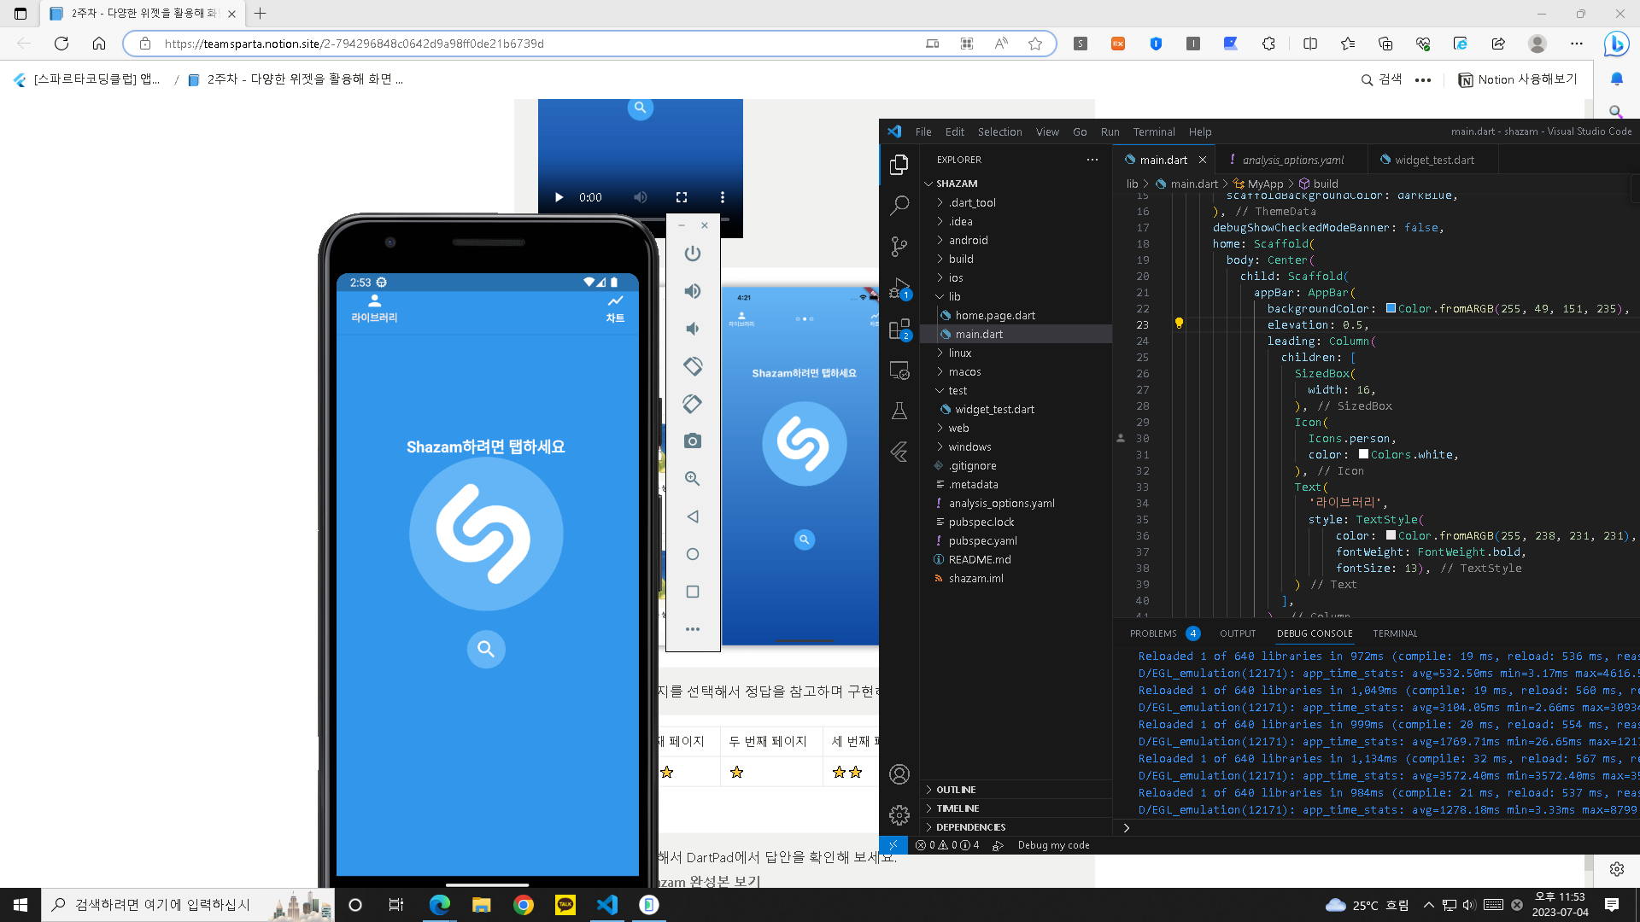This screenshot has width=1640, height=922.
Task: Switch to analysis_options.yaml editor tab
Action: (x=1291, y=160)
